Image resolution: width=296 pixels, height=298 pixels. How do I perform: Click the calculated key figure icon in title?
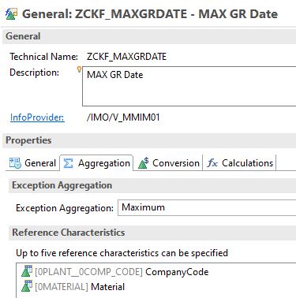pos(12,14)
